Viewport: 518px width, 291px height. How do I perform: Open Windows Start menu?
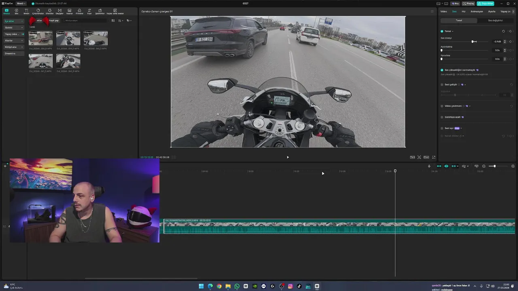(x=201, y=286)
